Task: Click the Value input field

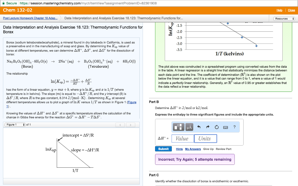Action: pos(182,139)
